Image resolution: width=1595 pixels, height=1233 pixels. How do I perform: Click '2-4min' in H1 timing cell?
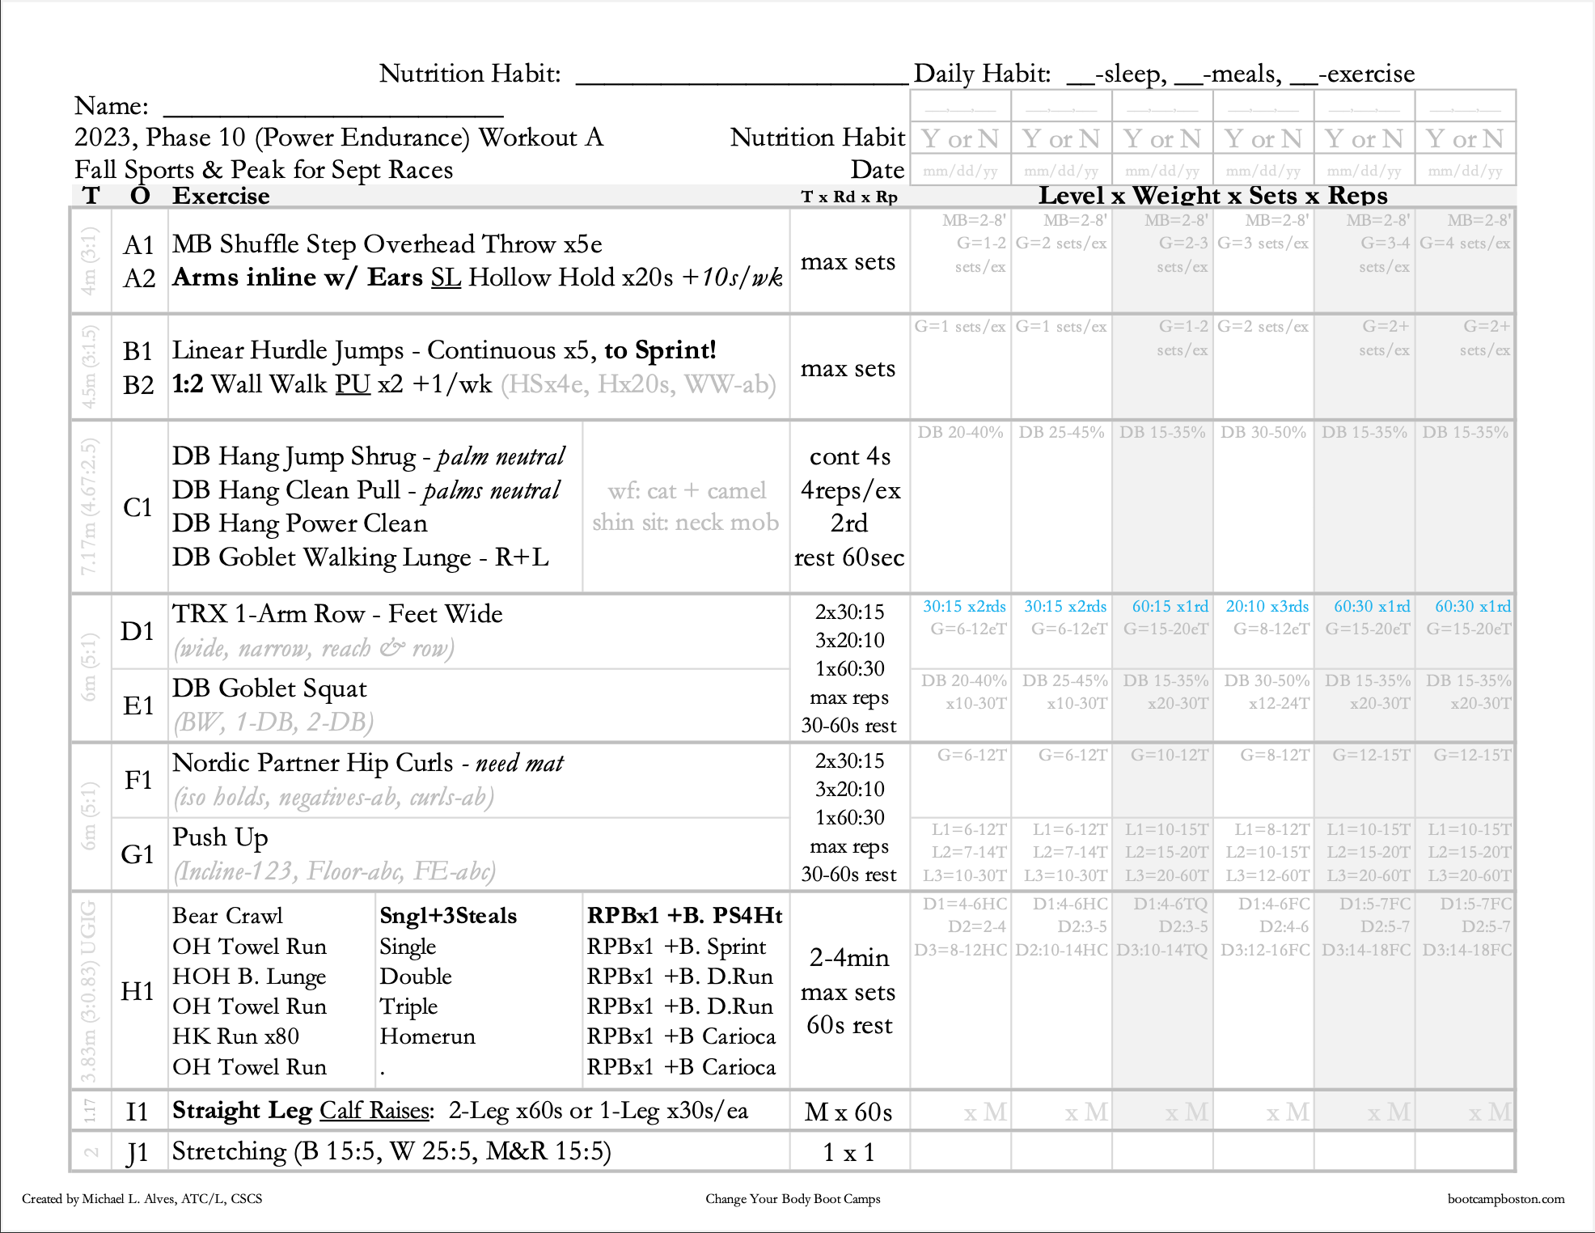(849, 958)
